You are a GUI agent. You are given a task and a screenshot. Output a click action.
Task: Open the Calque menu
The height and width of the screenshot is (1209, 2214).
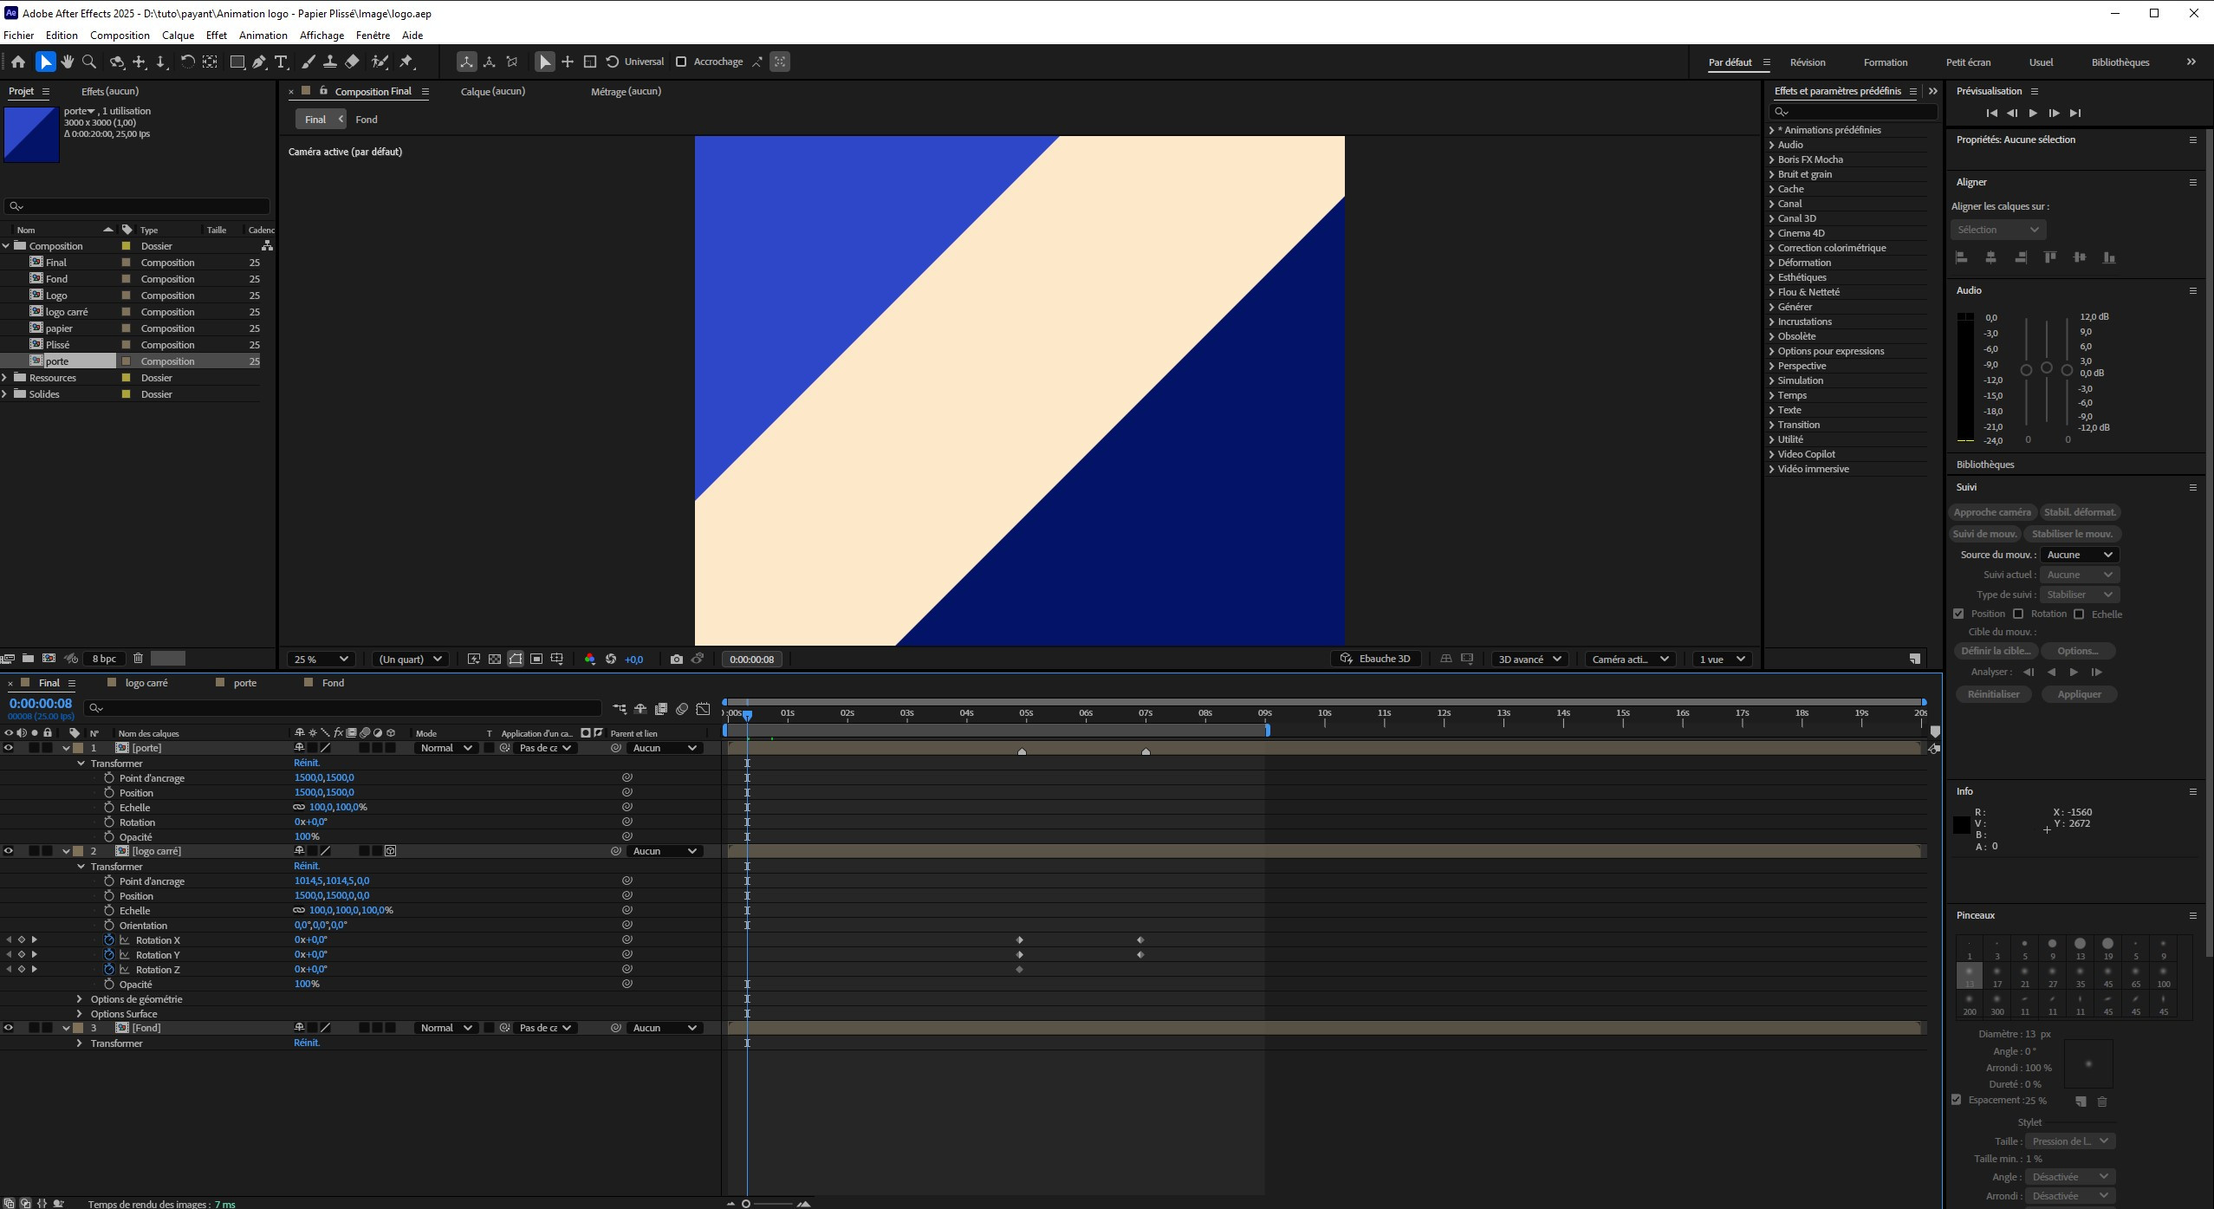[178, 36]
